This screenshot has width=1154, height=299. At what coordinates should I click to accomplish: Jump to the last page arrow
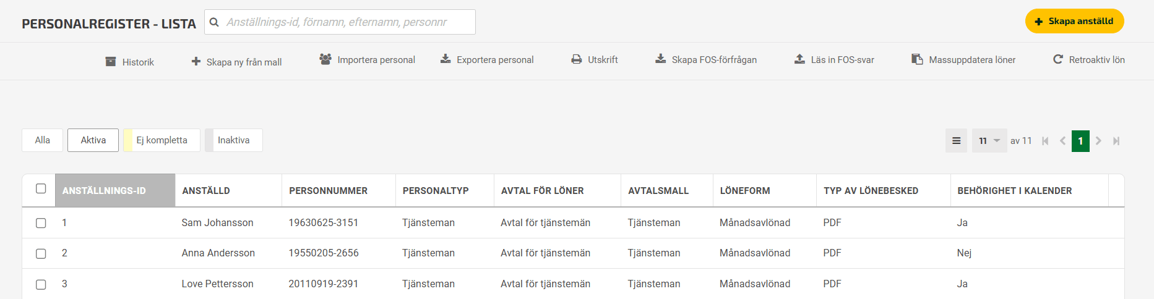pos(1116,141)
